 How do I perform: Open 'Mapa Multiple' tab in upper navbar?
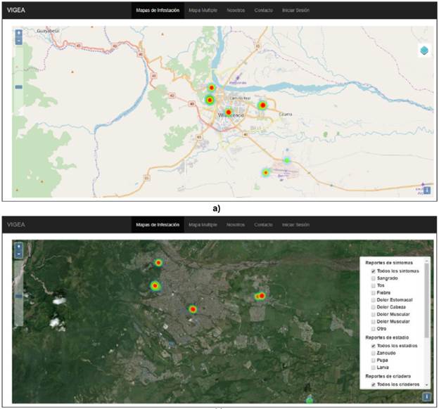203,11
